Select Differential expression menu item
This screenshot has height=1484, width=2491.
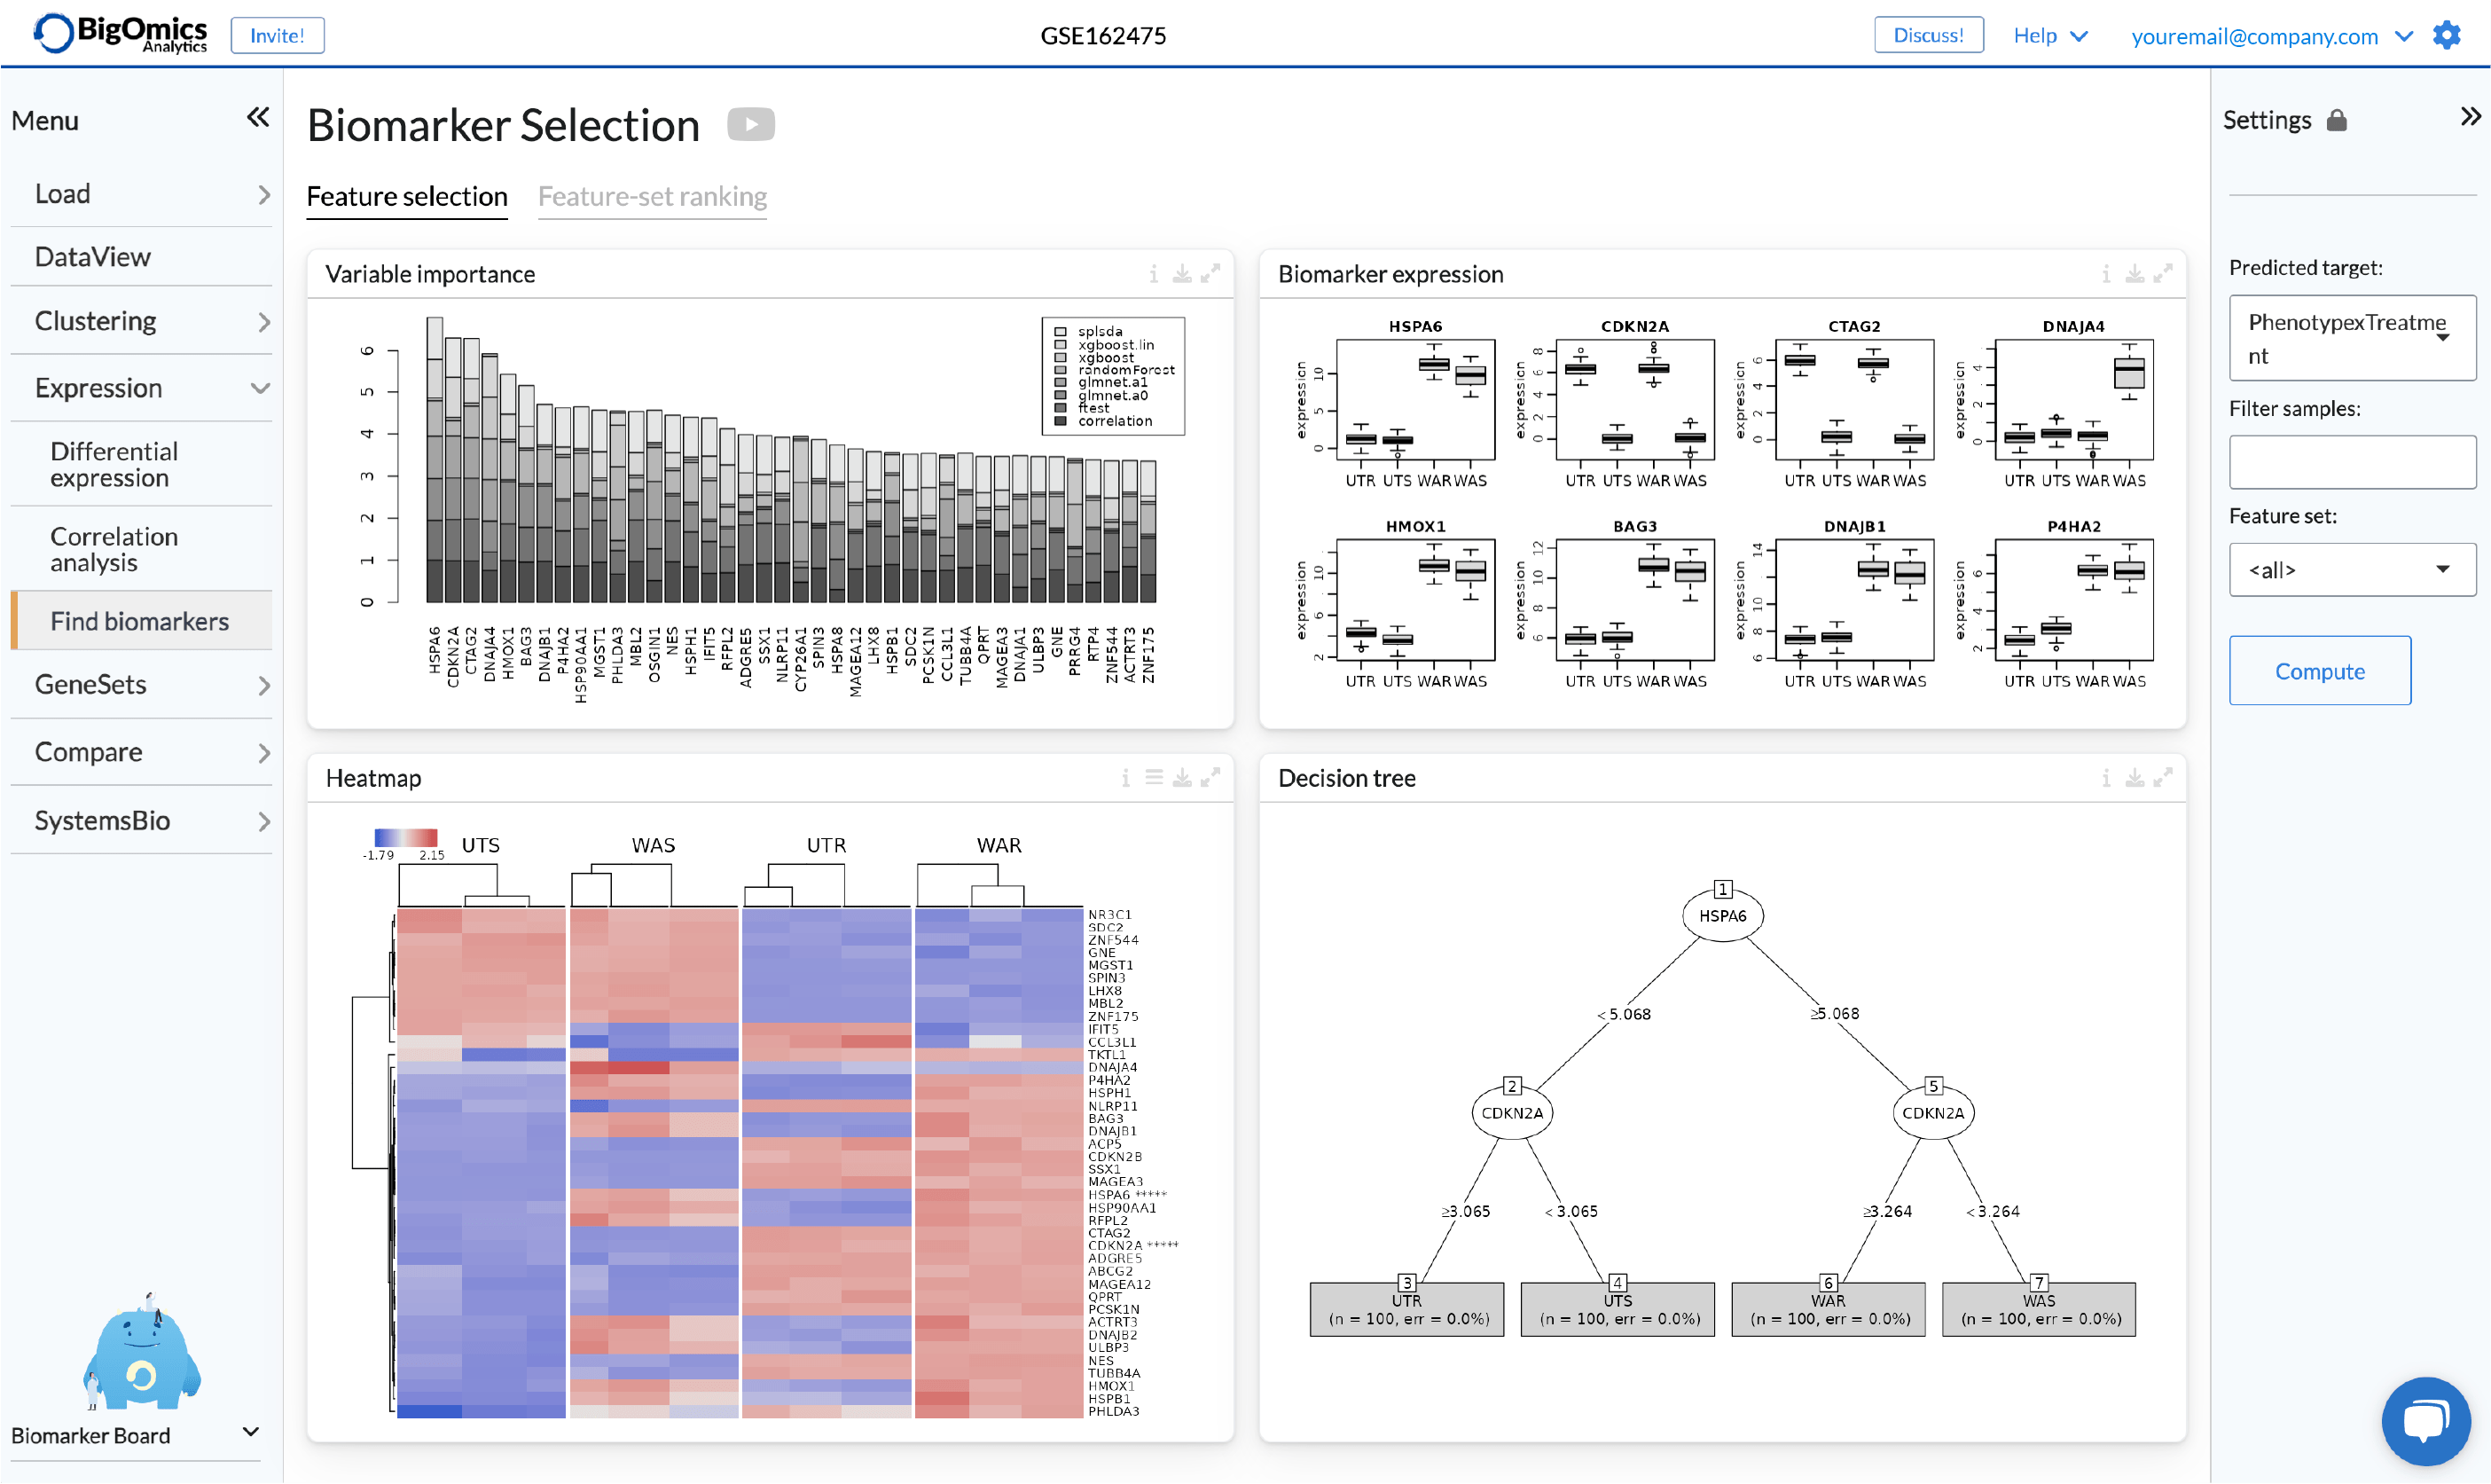[x=114, y=465]
